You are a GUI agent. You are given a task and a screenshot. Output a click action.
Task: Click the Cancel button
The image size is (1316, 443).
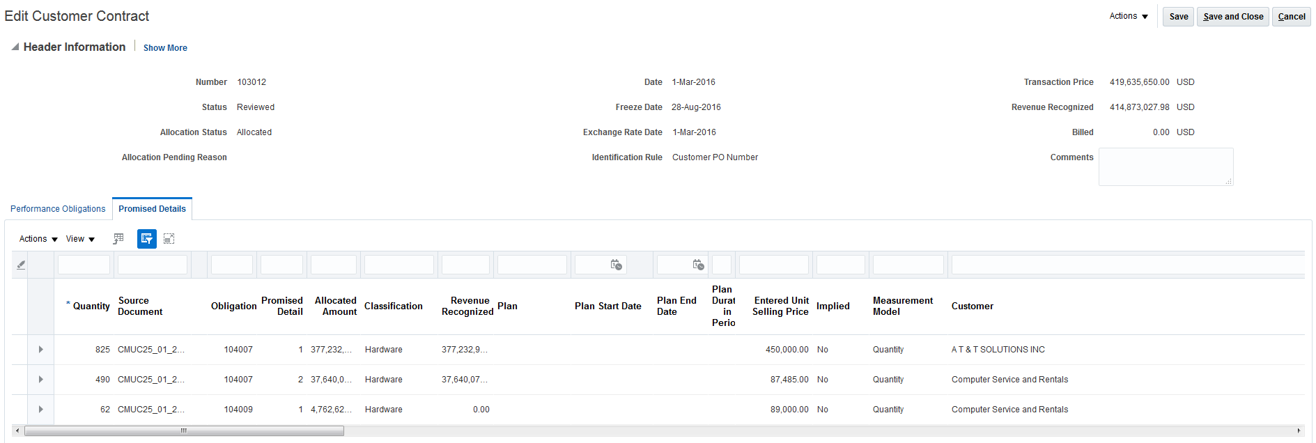point(1291,17)
